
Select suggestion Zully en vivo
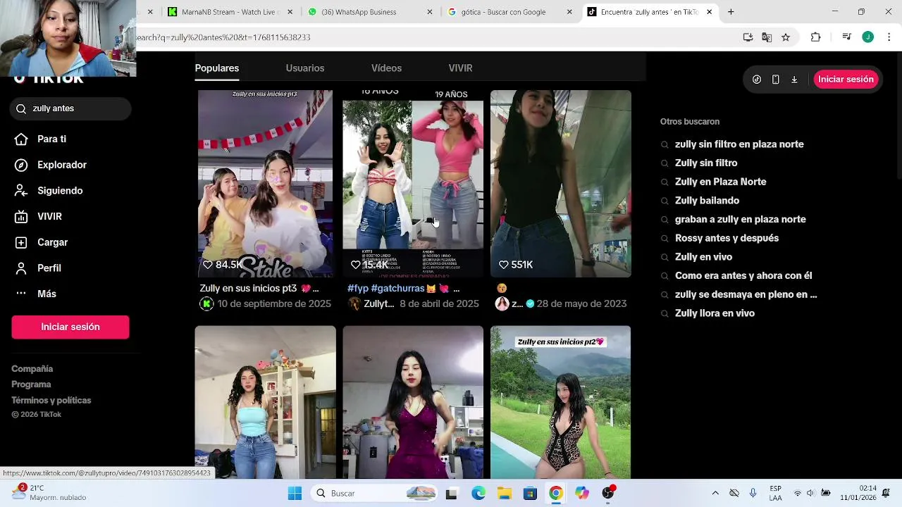tap(703, 257)
